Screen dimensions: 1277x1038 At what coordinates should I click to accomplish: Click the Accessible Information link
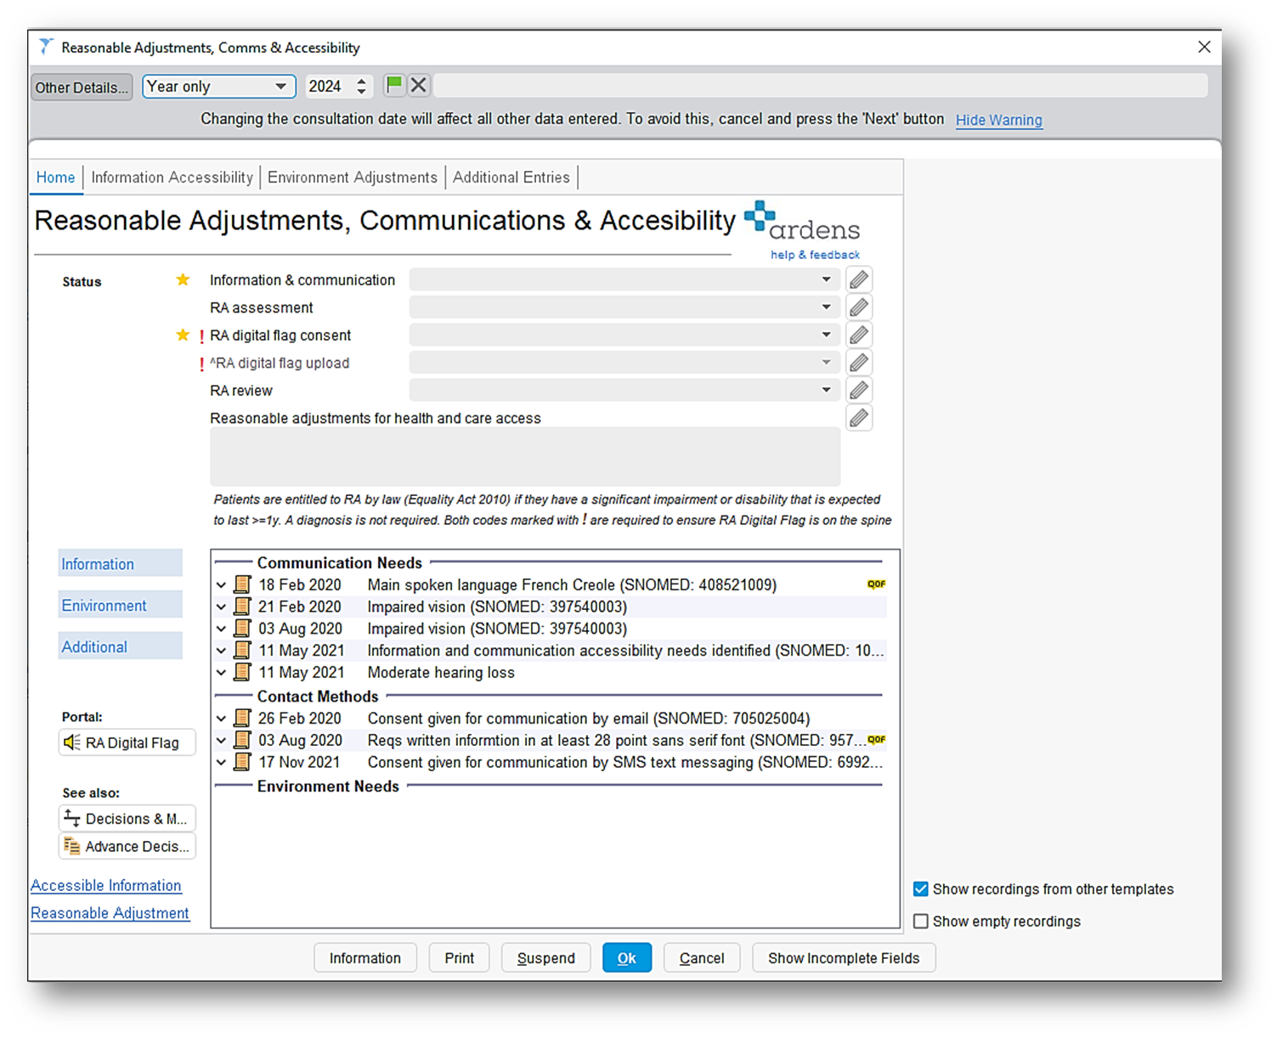click(105, 885)
